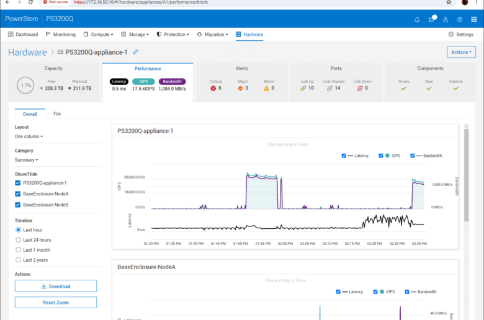Viewport: 484px width, 320px height.
Task: Open the Alerts card tab
Action: point(242,82)
